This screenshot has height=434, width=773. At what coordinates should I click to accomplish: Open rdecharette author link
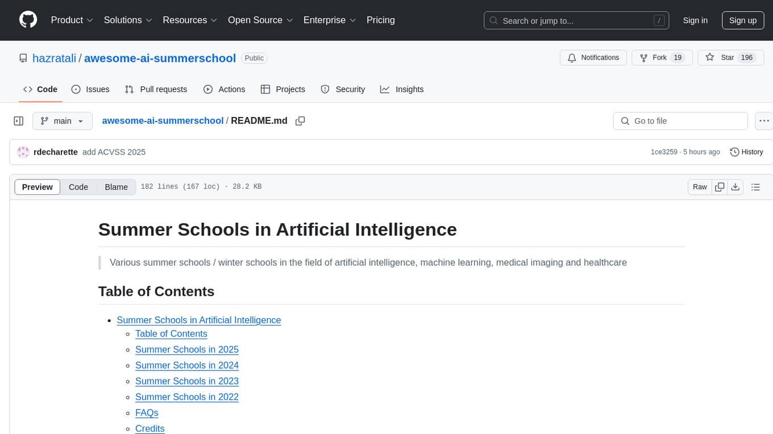[x=56, y=152]
